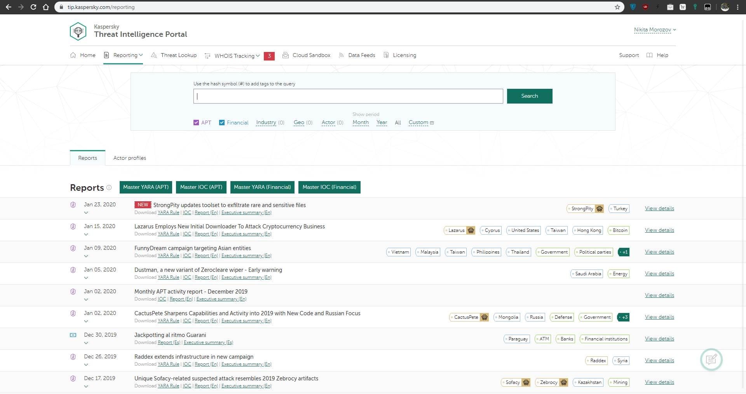Download Master YARA (APT)

146,187
